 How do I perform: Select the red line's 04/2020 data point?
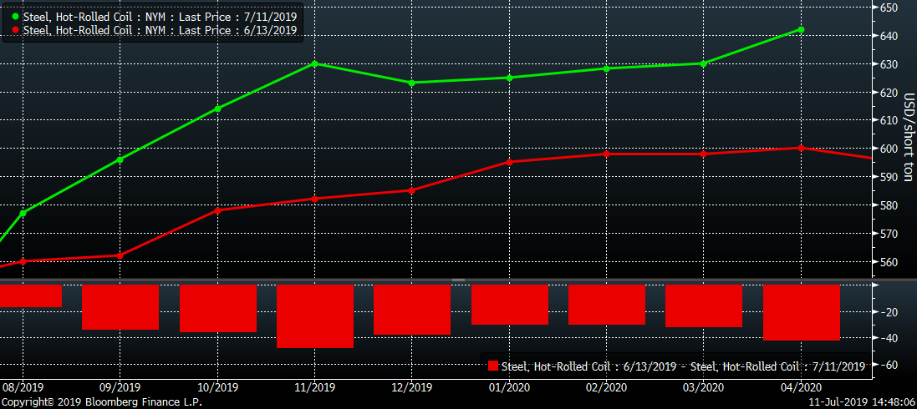click(x=801, y=148)
